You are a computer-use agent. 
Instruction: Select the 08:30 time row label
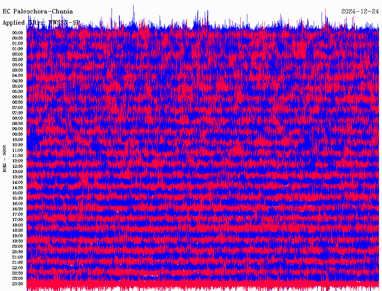[x=18, y=124]
